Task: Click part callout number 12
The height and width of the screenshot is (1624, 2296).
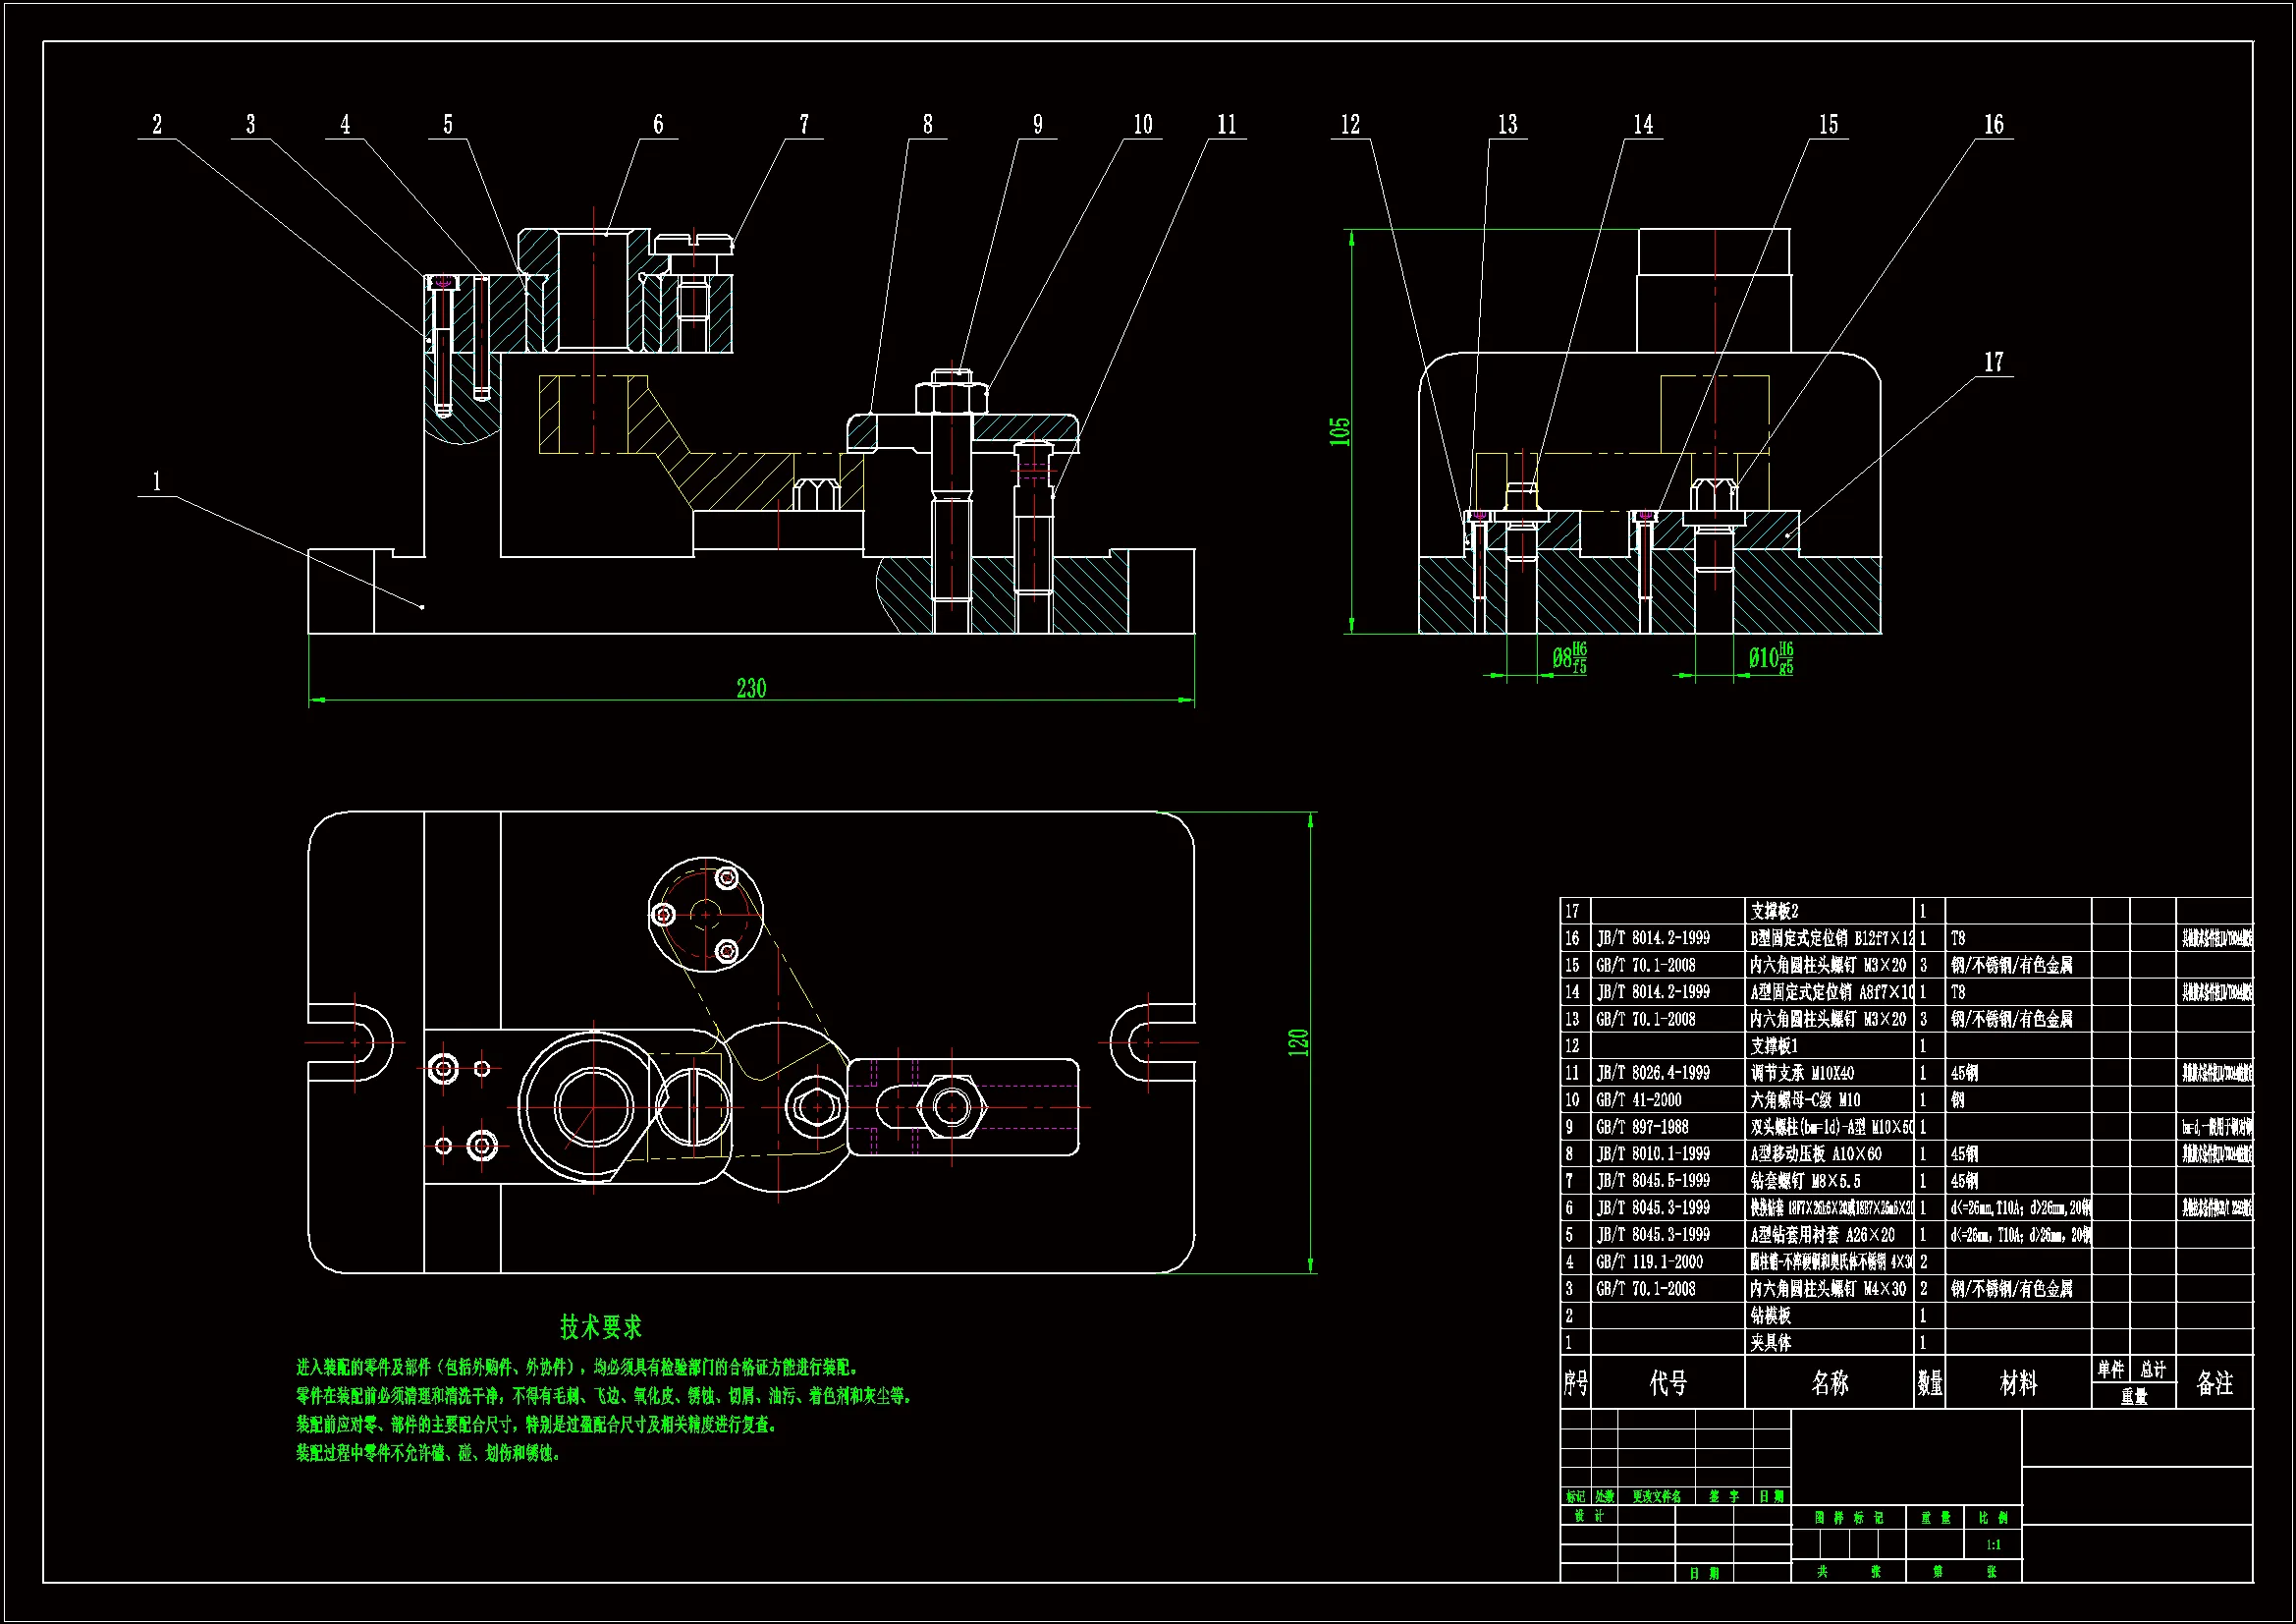Action: [x=1350, y=124]
